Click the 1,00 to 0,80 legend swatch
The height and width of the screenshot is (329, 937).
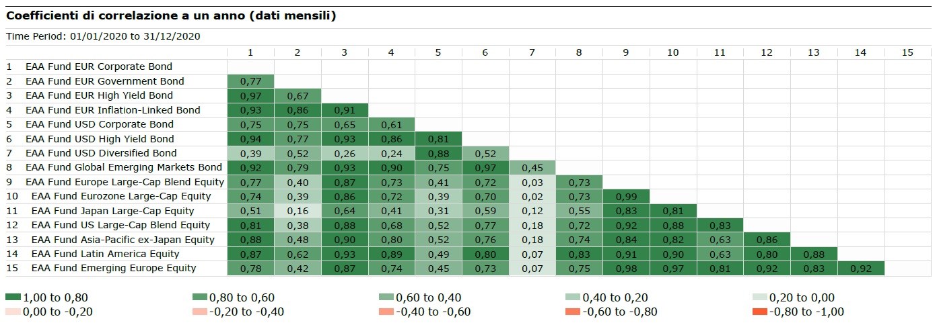[x=13, y=297]
